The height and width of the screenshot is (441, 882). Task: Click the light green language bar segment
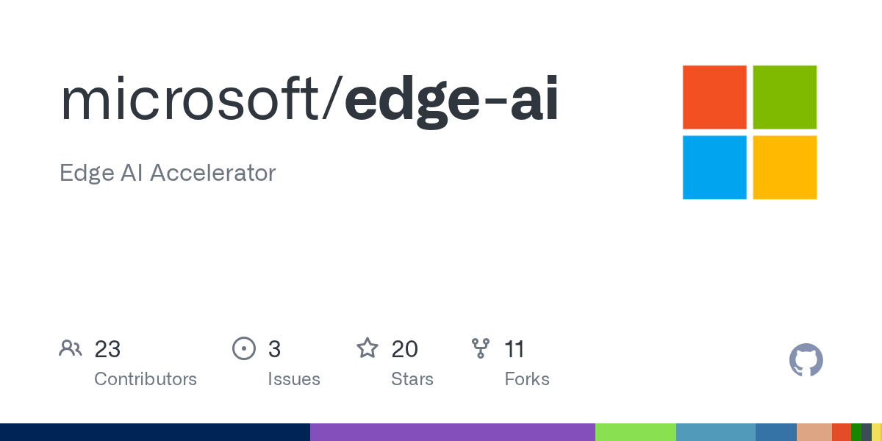pos(635,432)
